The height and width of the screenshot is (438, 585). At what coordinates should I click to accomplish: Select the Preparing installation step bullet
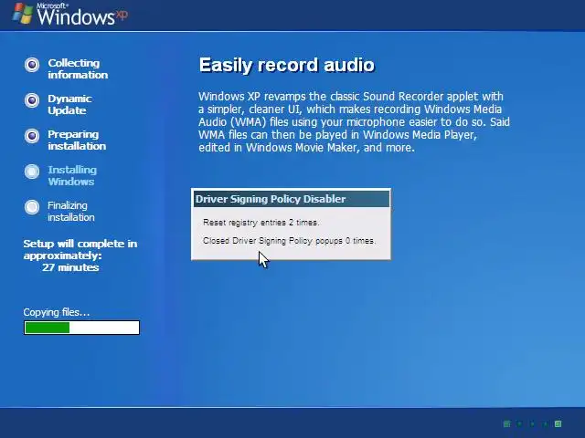[x=32, y=136]
